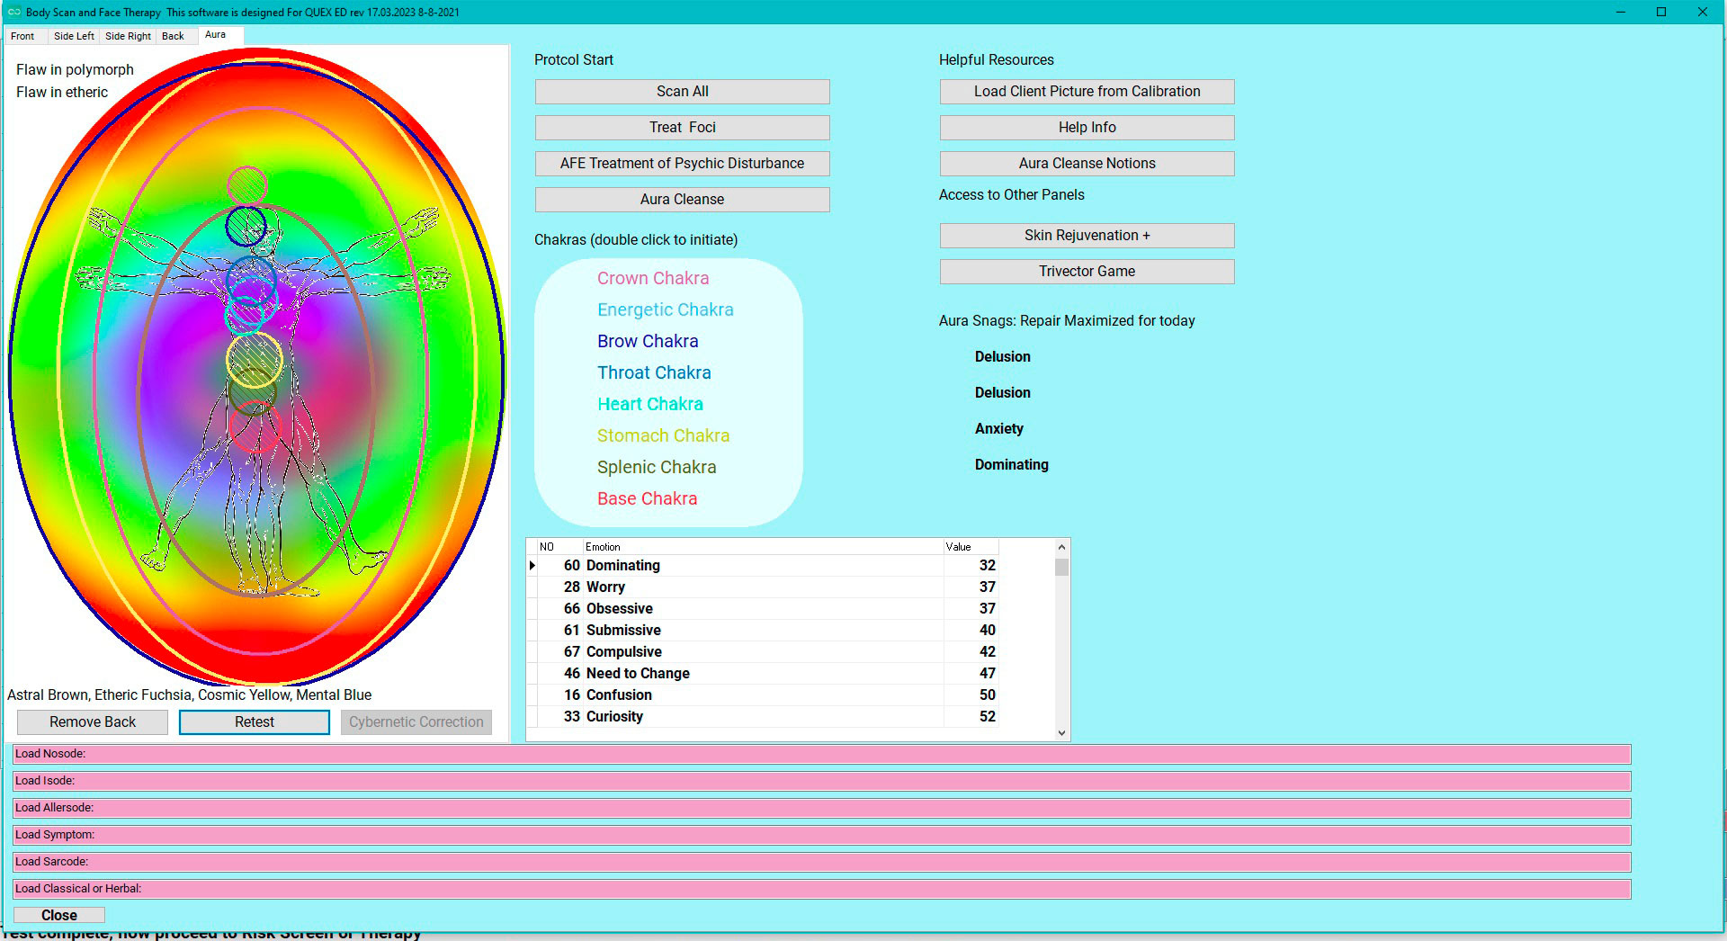Click the app icon in title bar
This screenshot has width=1727, height=941.
(13, 13)
